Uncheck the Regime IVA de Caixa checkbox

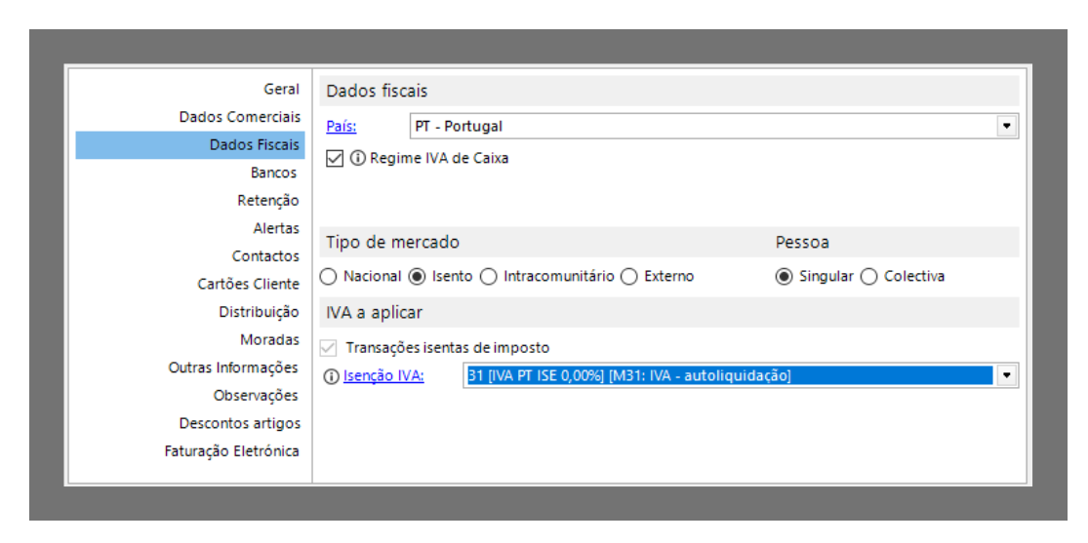coord(335,158)
